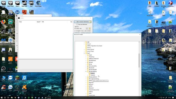Expand the Arma 3 Tools folder node
176x99 pixels.
click(x=84, y=51)
